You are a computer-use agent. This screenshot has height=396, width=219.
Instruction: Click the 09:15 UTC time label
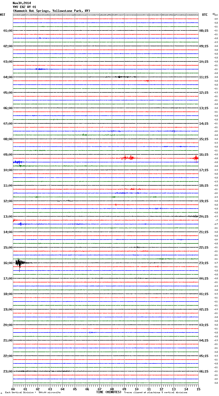tap(204, 46)
